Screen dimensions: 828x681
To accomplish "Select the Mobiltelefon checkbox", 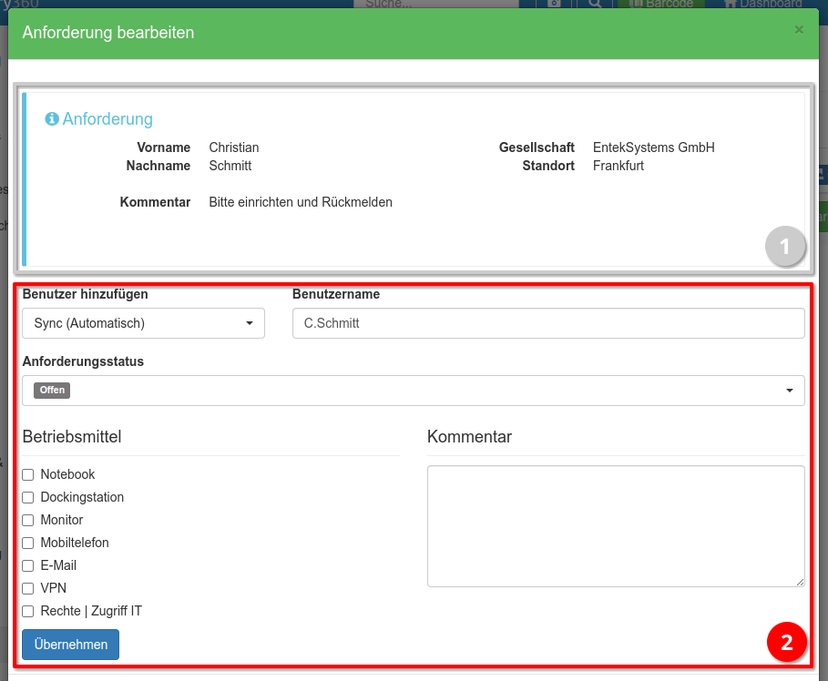I will click(28, 544).
